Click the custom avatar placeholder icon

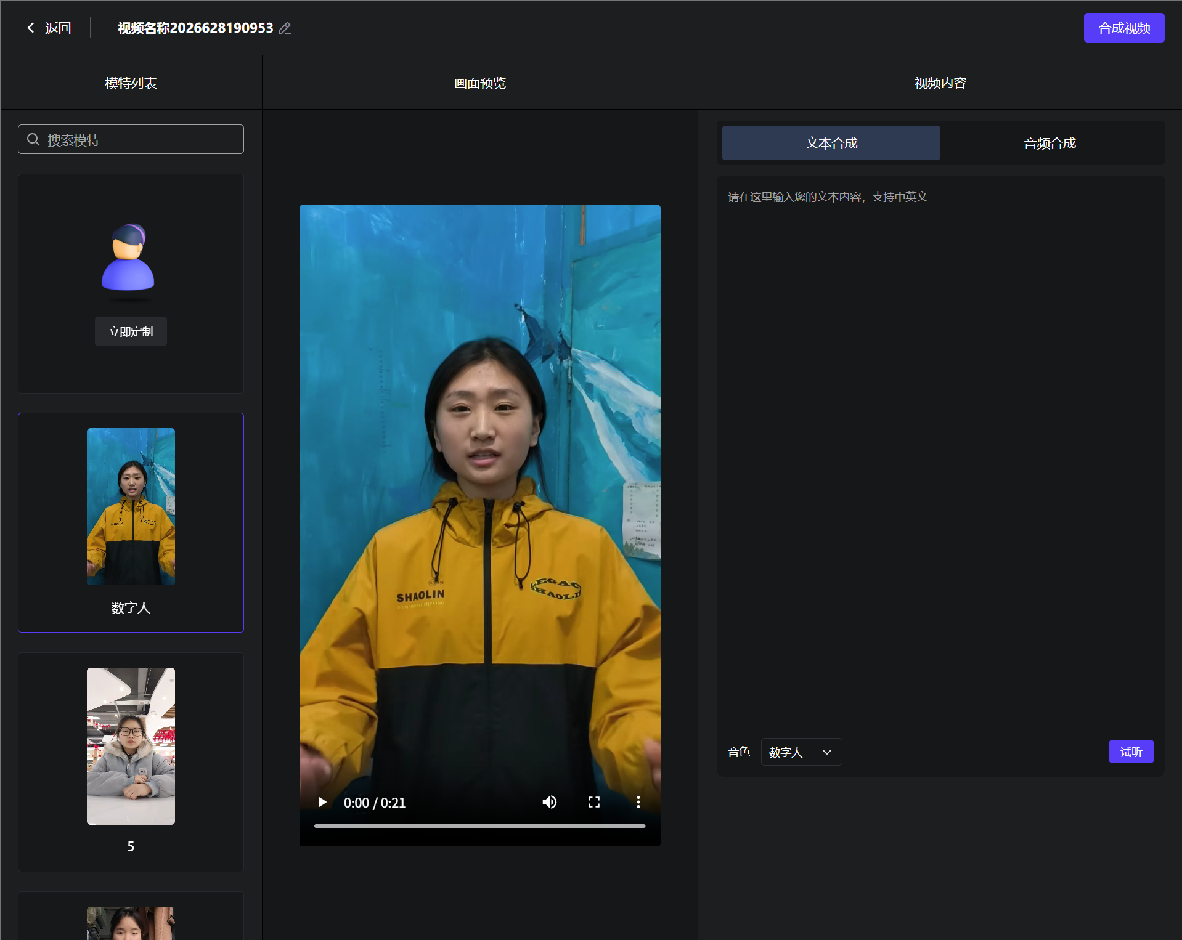(x=128, y=257)
